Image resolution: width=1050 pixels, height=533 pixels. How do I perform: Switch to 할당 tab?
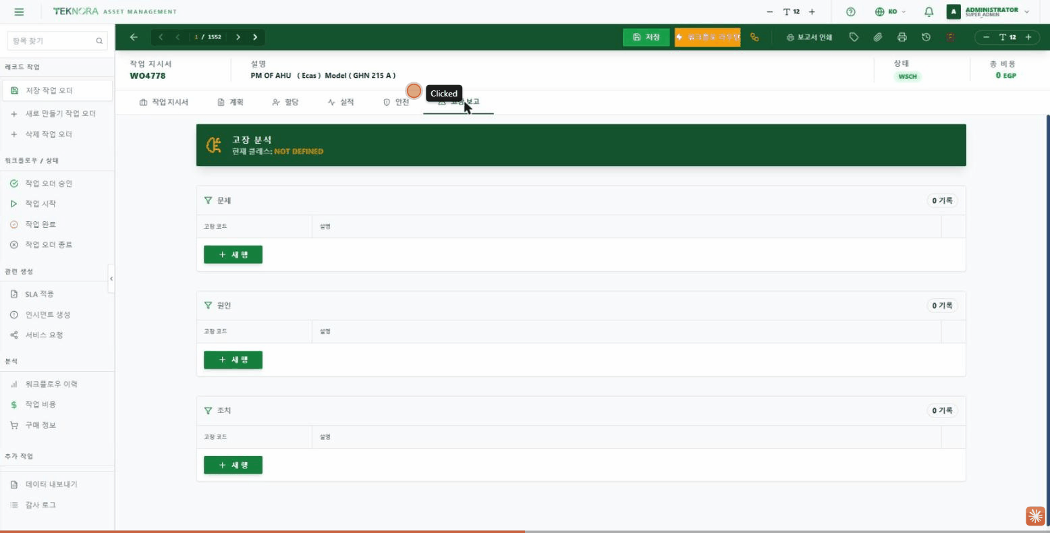(285, 103)
